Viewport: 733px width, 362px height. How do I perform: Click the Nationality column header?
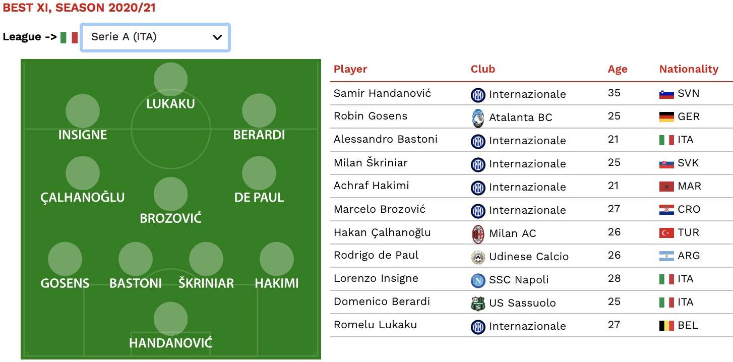click(689, 69)
